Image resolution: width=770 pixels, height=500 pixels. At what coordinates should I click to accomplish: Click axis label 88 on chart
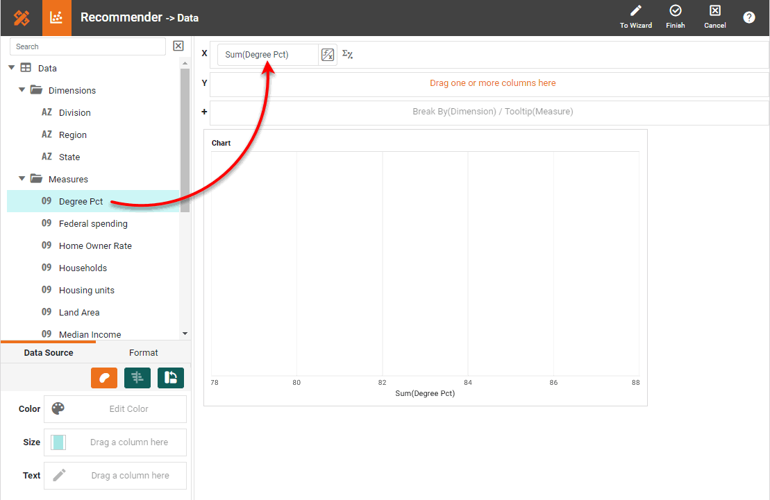click(635, 383)
